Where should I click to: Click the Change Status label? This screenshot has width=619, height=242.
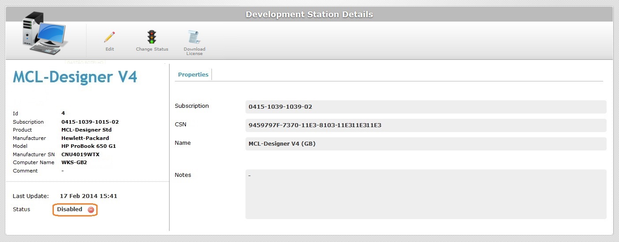152,49
